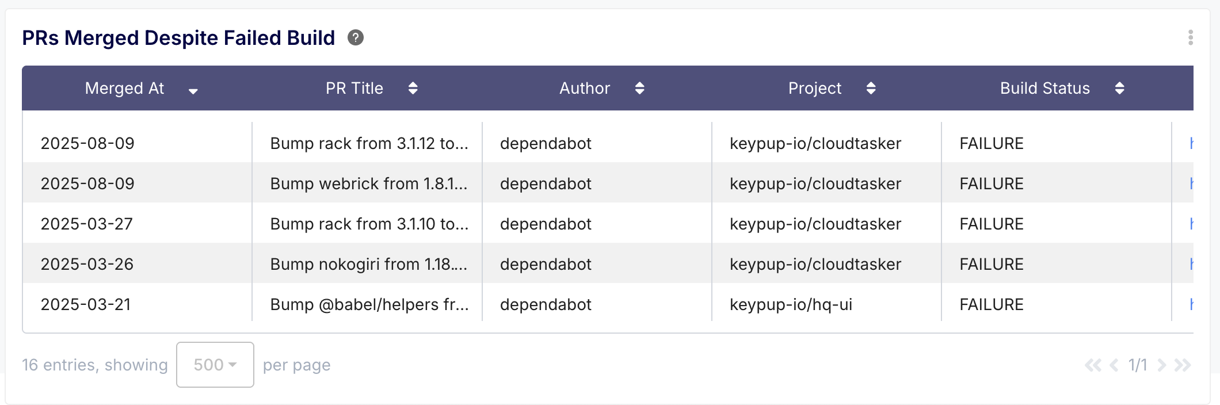Click the Merged At column header

124,88
